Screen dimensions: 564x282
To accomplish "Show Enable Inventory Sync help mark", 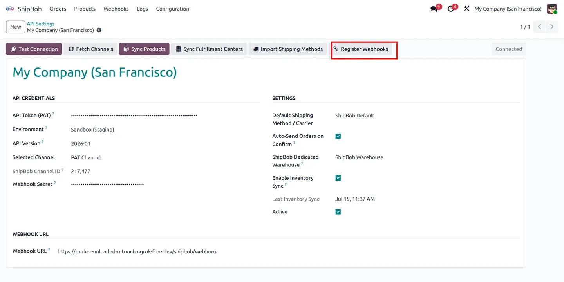I will (x=286, y=184).
